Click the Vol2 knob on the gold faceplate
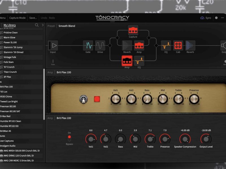Viewport: 226px width, 169px height. coord(131,99)
